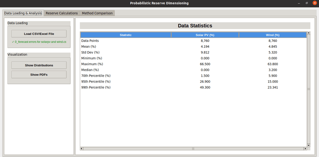Click the Data Statistics heading
The image size is (319, 157).
tap(195, 26)
